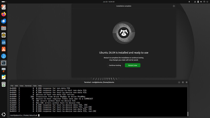Click 'Installation complete' dialog title

tap(124, 6)
